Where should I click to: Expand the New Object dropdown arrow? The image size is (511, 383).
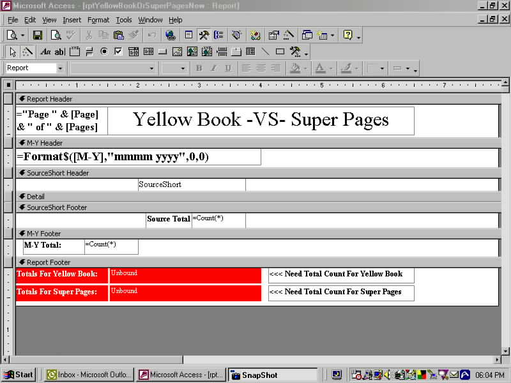(332, 35)
